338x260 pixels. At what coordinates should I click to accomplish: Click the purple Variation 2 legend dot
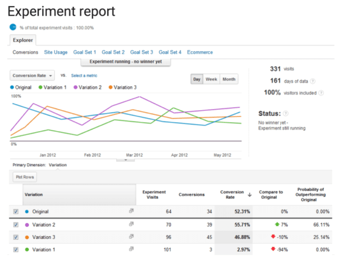[x=76, y=87]
